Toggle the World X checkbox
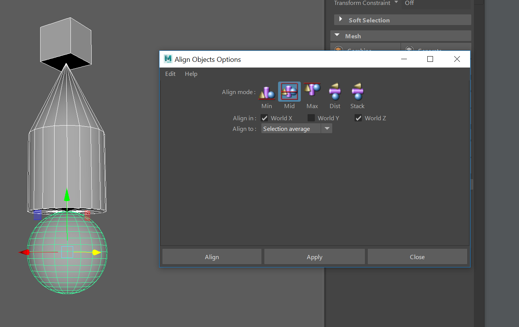The width and height of the screenshot is (519, 327). point(264,118)
